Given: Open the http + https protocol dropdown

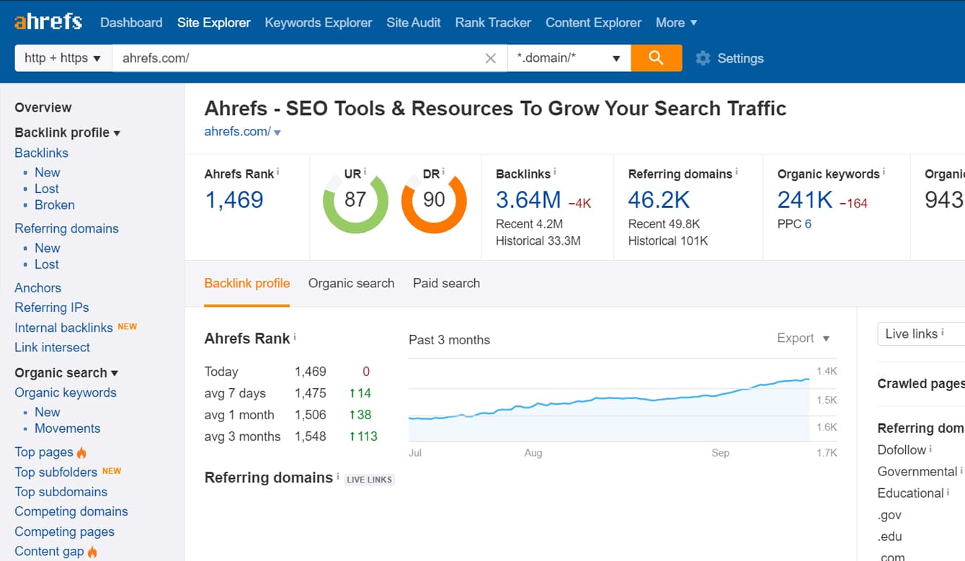Looking at the screenshot, I should point(63,58).
